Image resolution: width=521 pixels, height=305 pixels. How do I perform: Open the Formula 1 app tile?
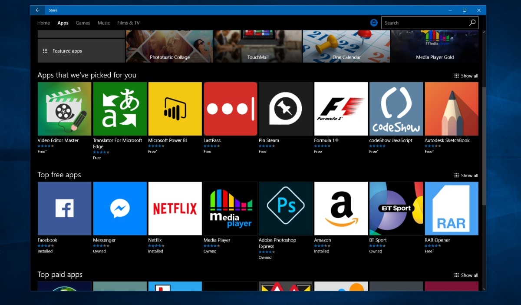pos(341,109)
